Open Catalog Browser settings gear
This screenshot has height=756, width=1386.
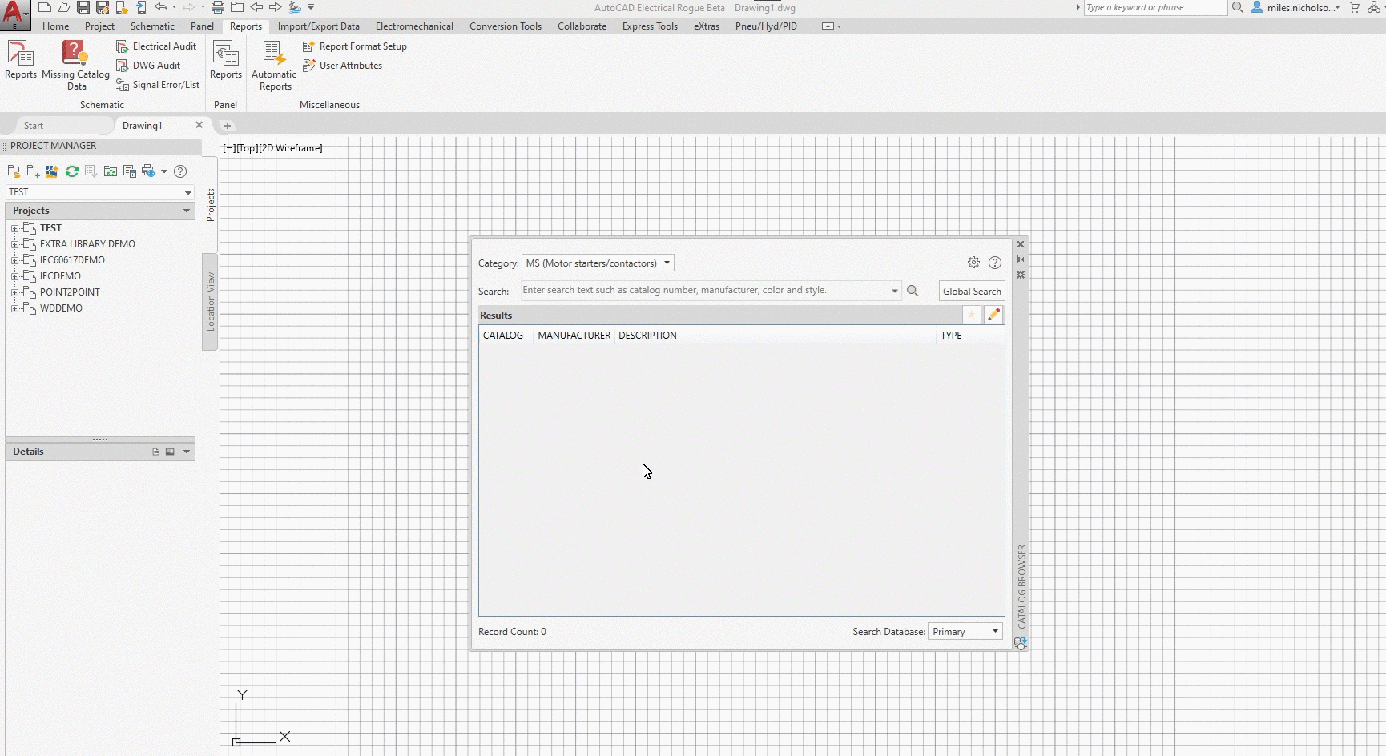pos(973,263)
